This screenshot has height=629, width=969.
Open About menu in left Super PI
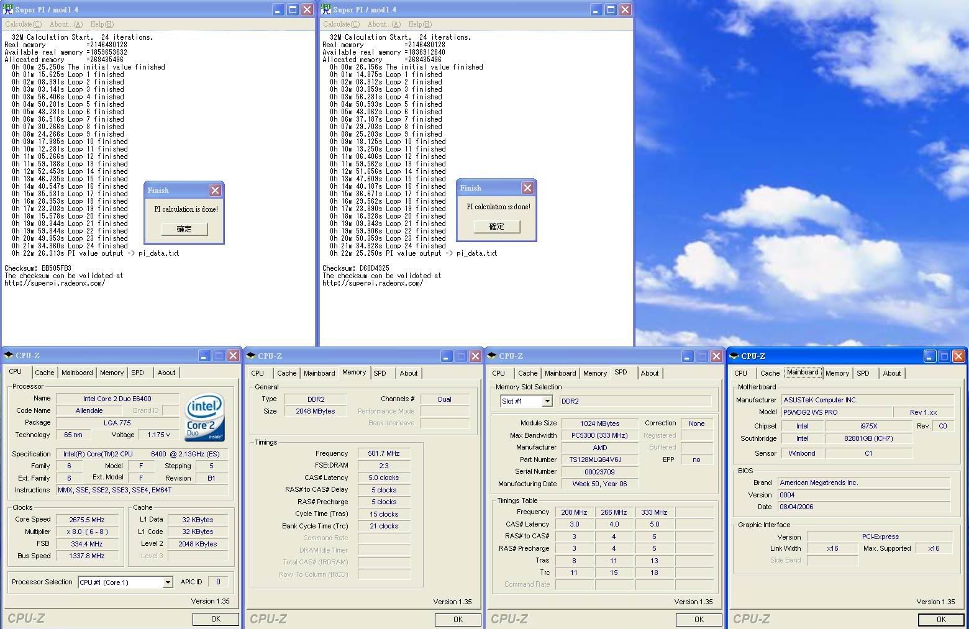(x=66, y=24)
